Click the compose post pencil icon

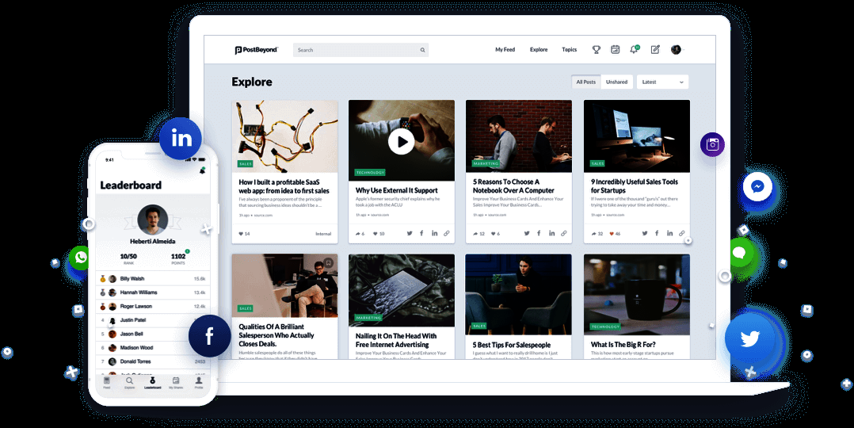[x=655, y=50]
